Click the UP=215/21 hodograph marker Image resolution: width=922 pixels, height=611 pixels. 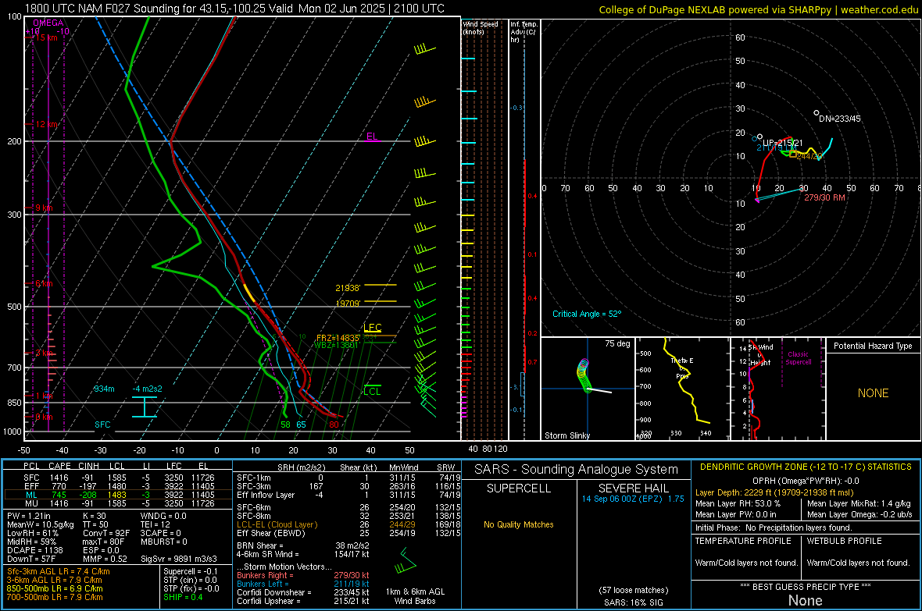click(783, 143)
